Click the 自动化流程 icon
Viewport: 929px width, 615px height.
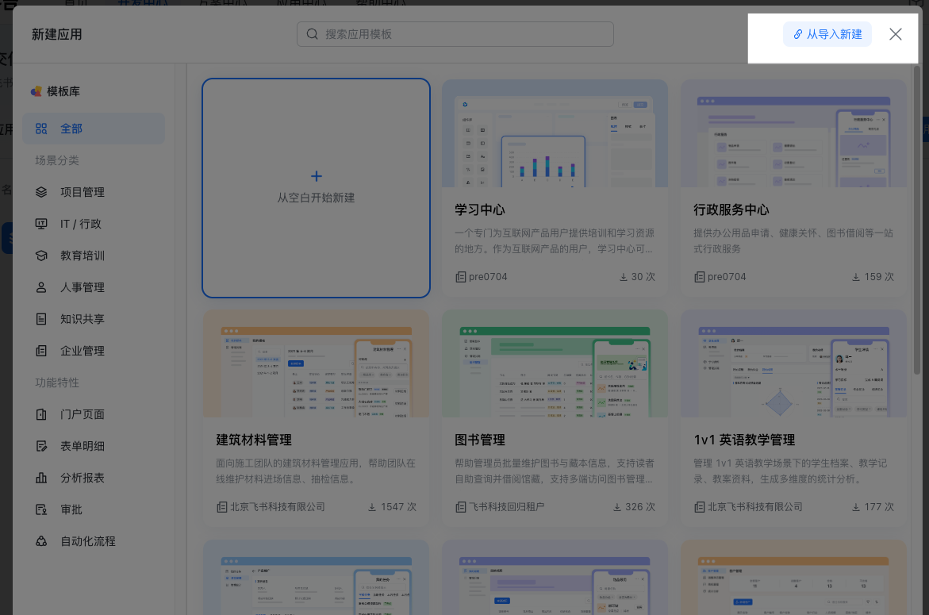coord(41,541)
